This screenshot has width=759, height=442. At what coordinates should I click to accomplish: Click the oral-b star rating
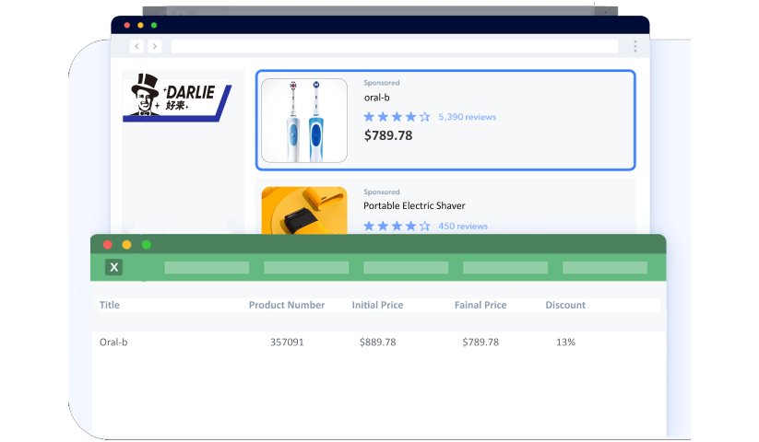pyautogui.click(x=397, y=117)
